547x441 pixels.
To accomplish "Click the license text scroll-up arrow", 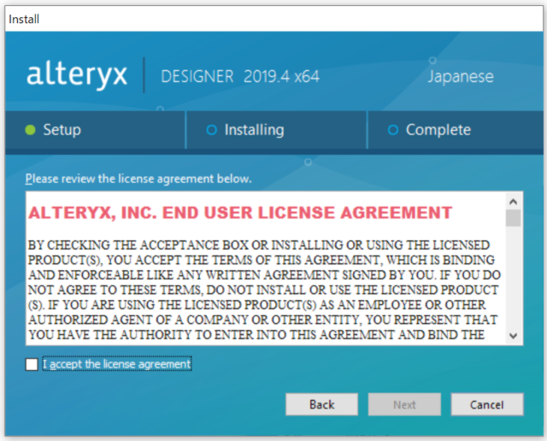I will [x=513, y=202].
